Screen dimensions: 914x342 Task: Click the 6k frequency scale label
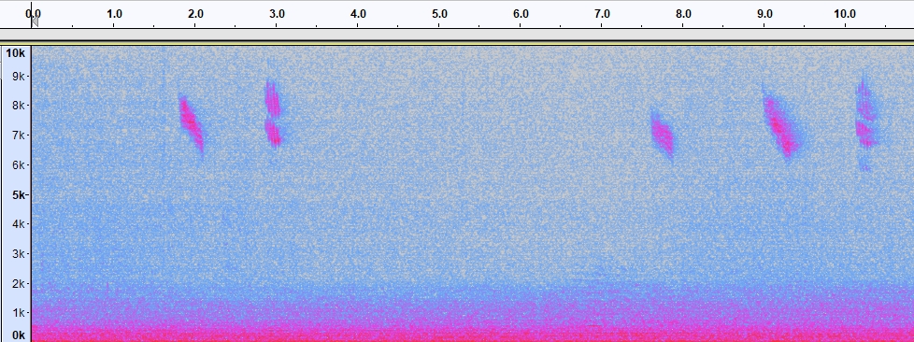(18, 165)
